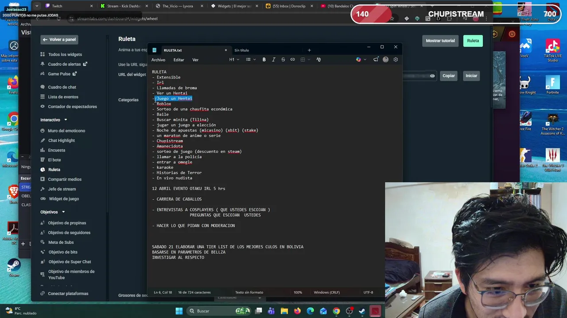Open Windows Start menu
The image size is (567, 318).
click(179, 311)
